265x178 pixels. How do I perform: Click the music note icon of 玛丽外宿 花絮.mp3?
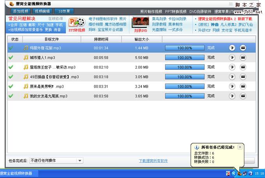(26, 48)
